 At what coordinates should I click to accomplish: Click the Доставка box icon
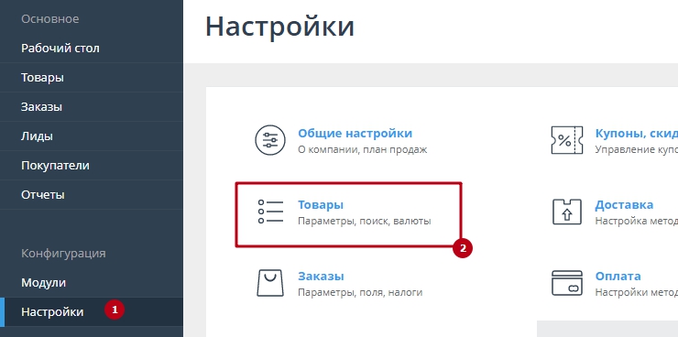(567, 212)
